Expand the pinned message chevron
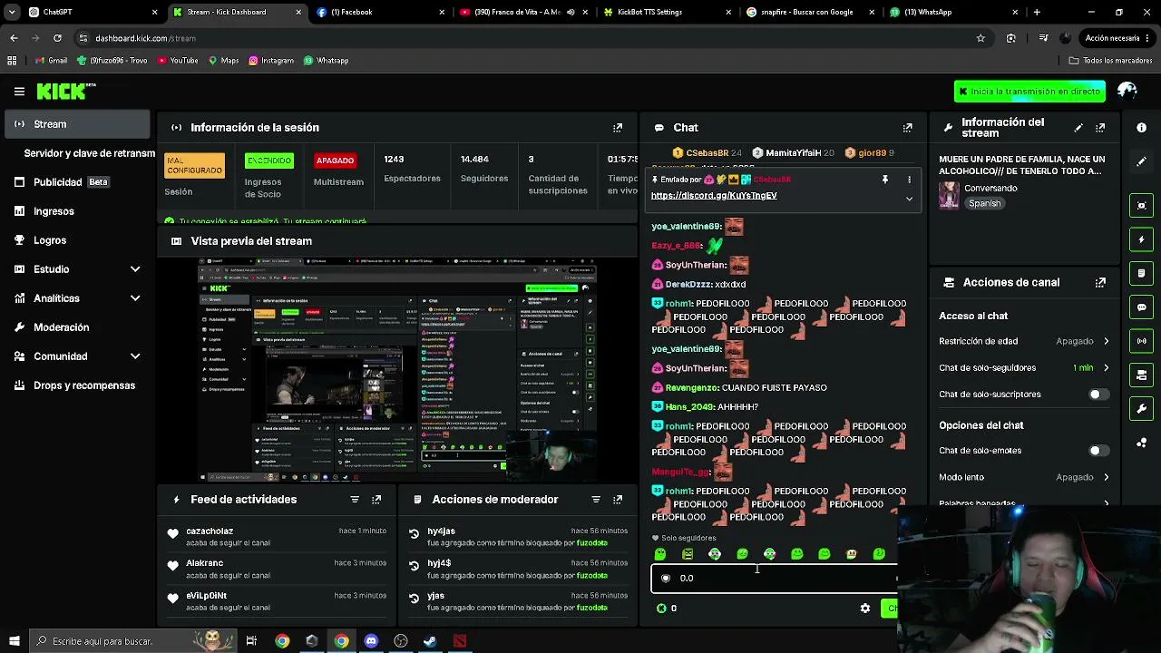The width and height of the screenshot is (1161, 653). [909, 199]
